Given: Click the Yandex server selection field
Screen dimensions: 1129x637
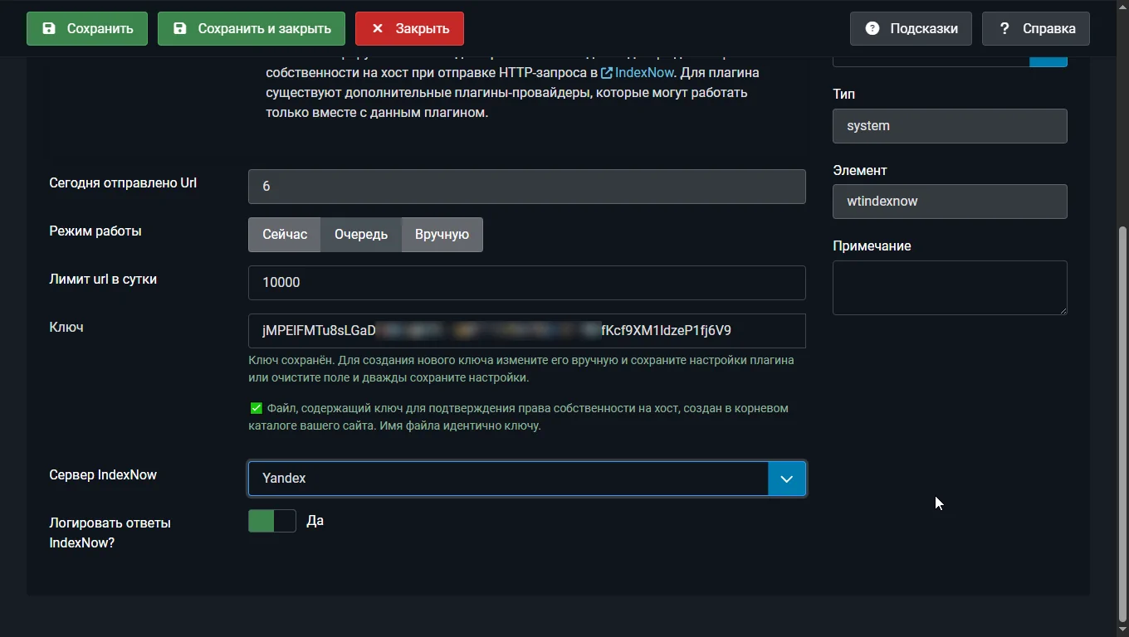Looking at the screenshot, I should point(508,479).
